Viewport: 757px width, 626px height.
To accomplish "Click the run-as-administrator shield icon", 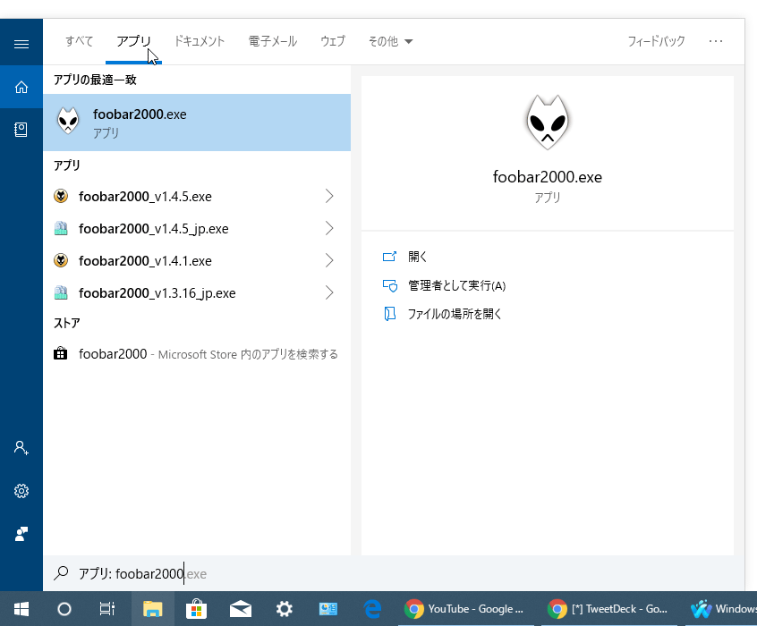I will [x=389, y=286].
